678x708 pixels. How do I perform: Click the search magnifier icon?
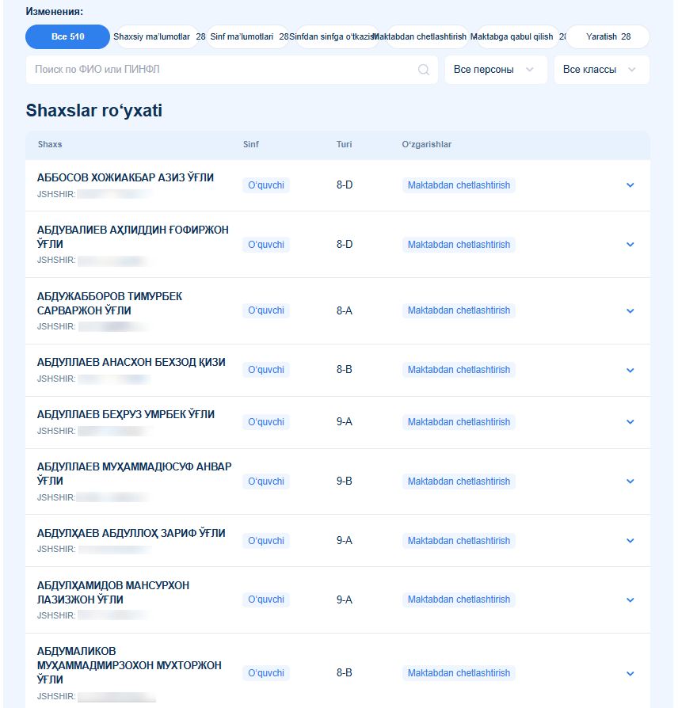point(423,70)
